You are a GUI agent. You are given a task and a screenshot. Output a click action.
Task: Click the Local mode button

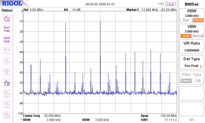(170, 4)
